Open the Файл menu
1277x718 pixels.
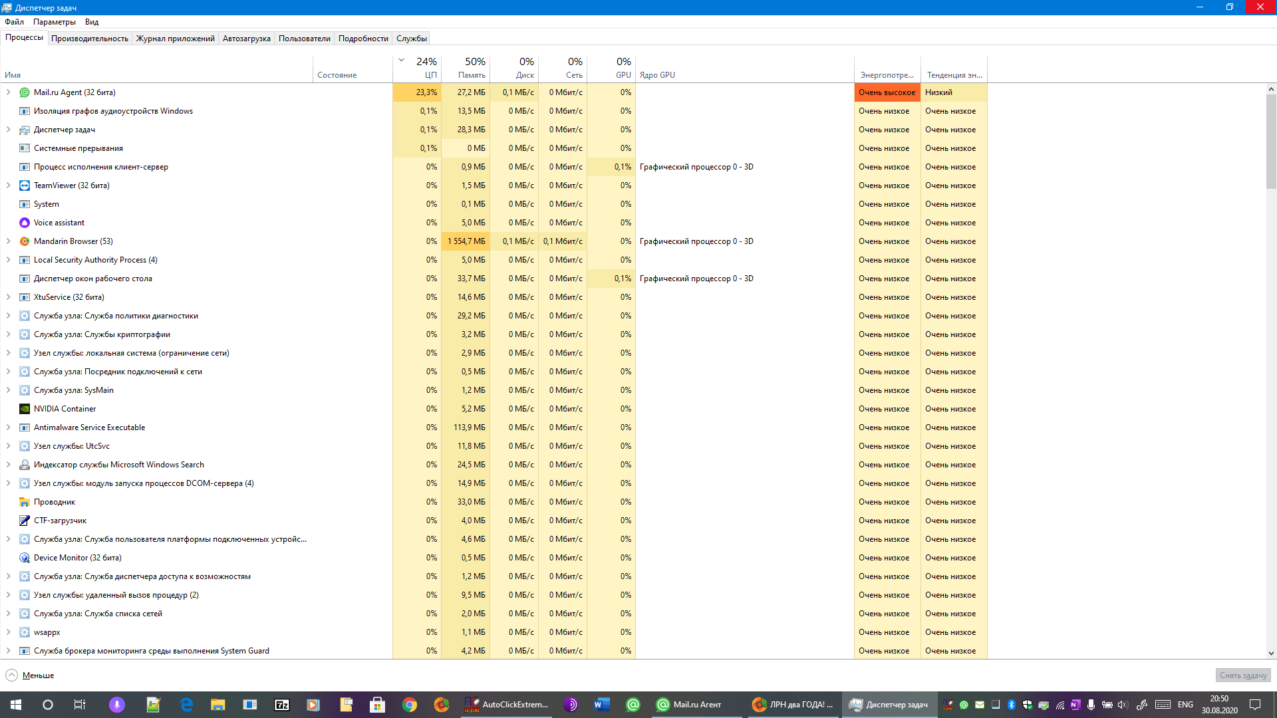click(x=14, y=21)
